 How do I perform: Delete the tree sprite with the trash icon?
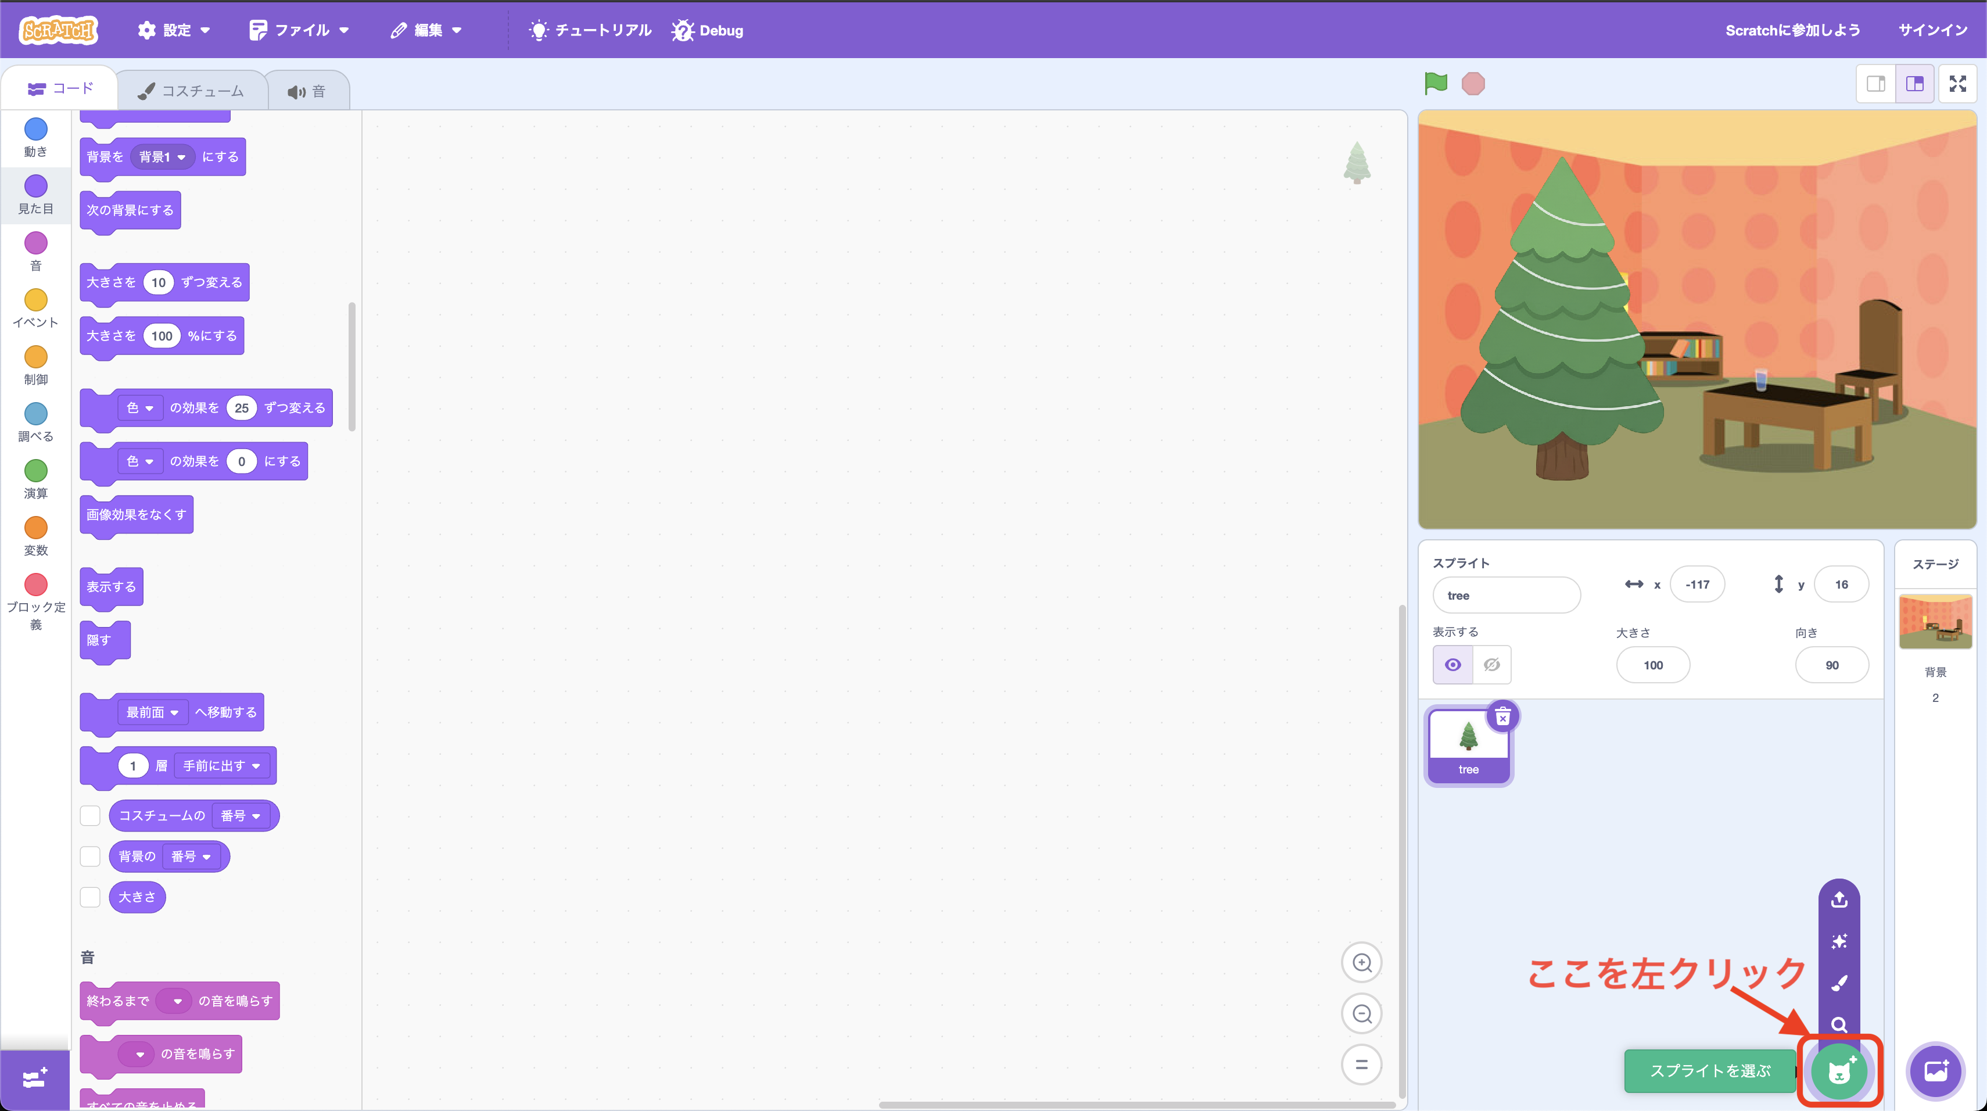click(x=1504, y=716)
